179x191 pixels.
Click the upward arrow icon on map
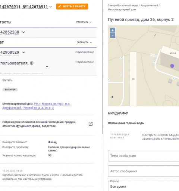(x=112, y=97)
